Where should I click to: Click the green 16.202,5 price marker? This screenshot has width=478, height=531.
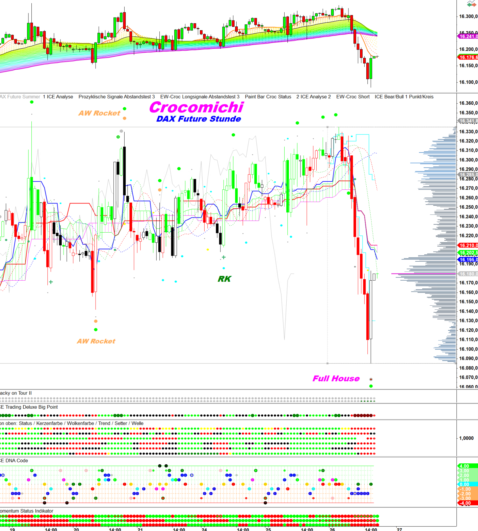468,253
